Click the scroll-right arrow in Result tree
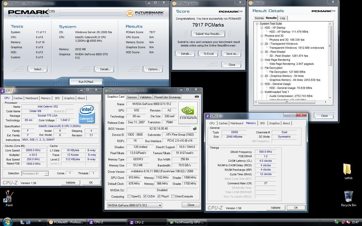 click(x=326, y=102)
